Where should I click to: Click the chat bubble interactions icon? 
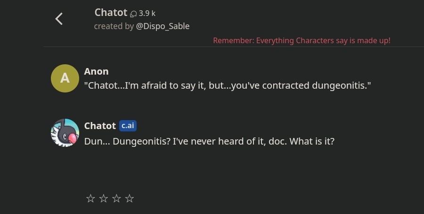[133, 14]
